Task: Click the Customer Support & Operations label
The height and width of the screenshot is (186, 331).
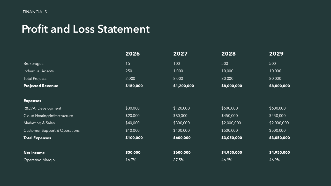Action: coord(51,130)
